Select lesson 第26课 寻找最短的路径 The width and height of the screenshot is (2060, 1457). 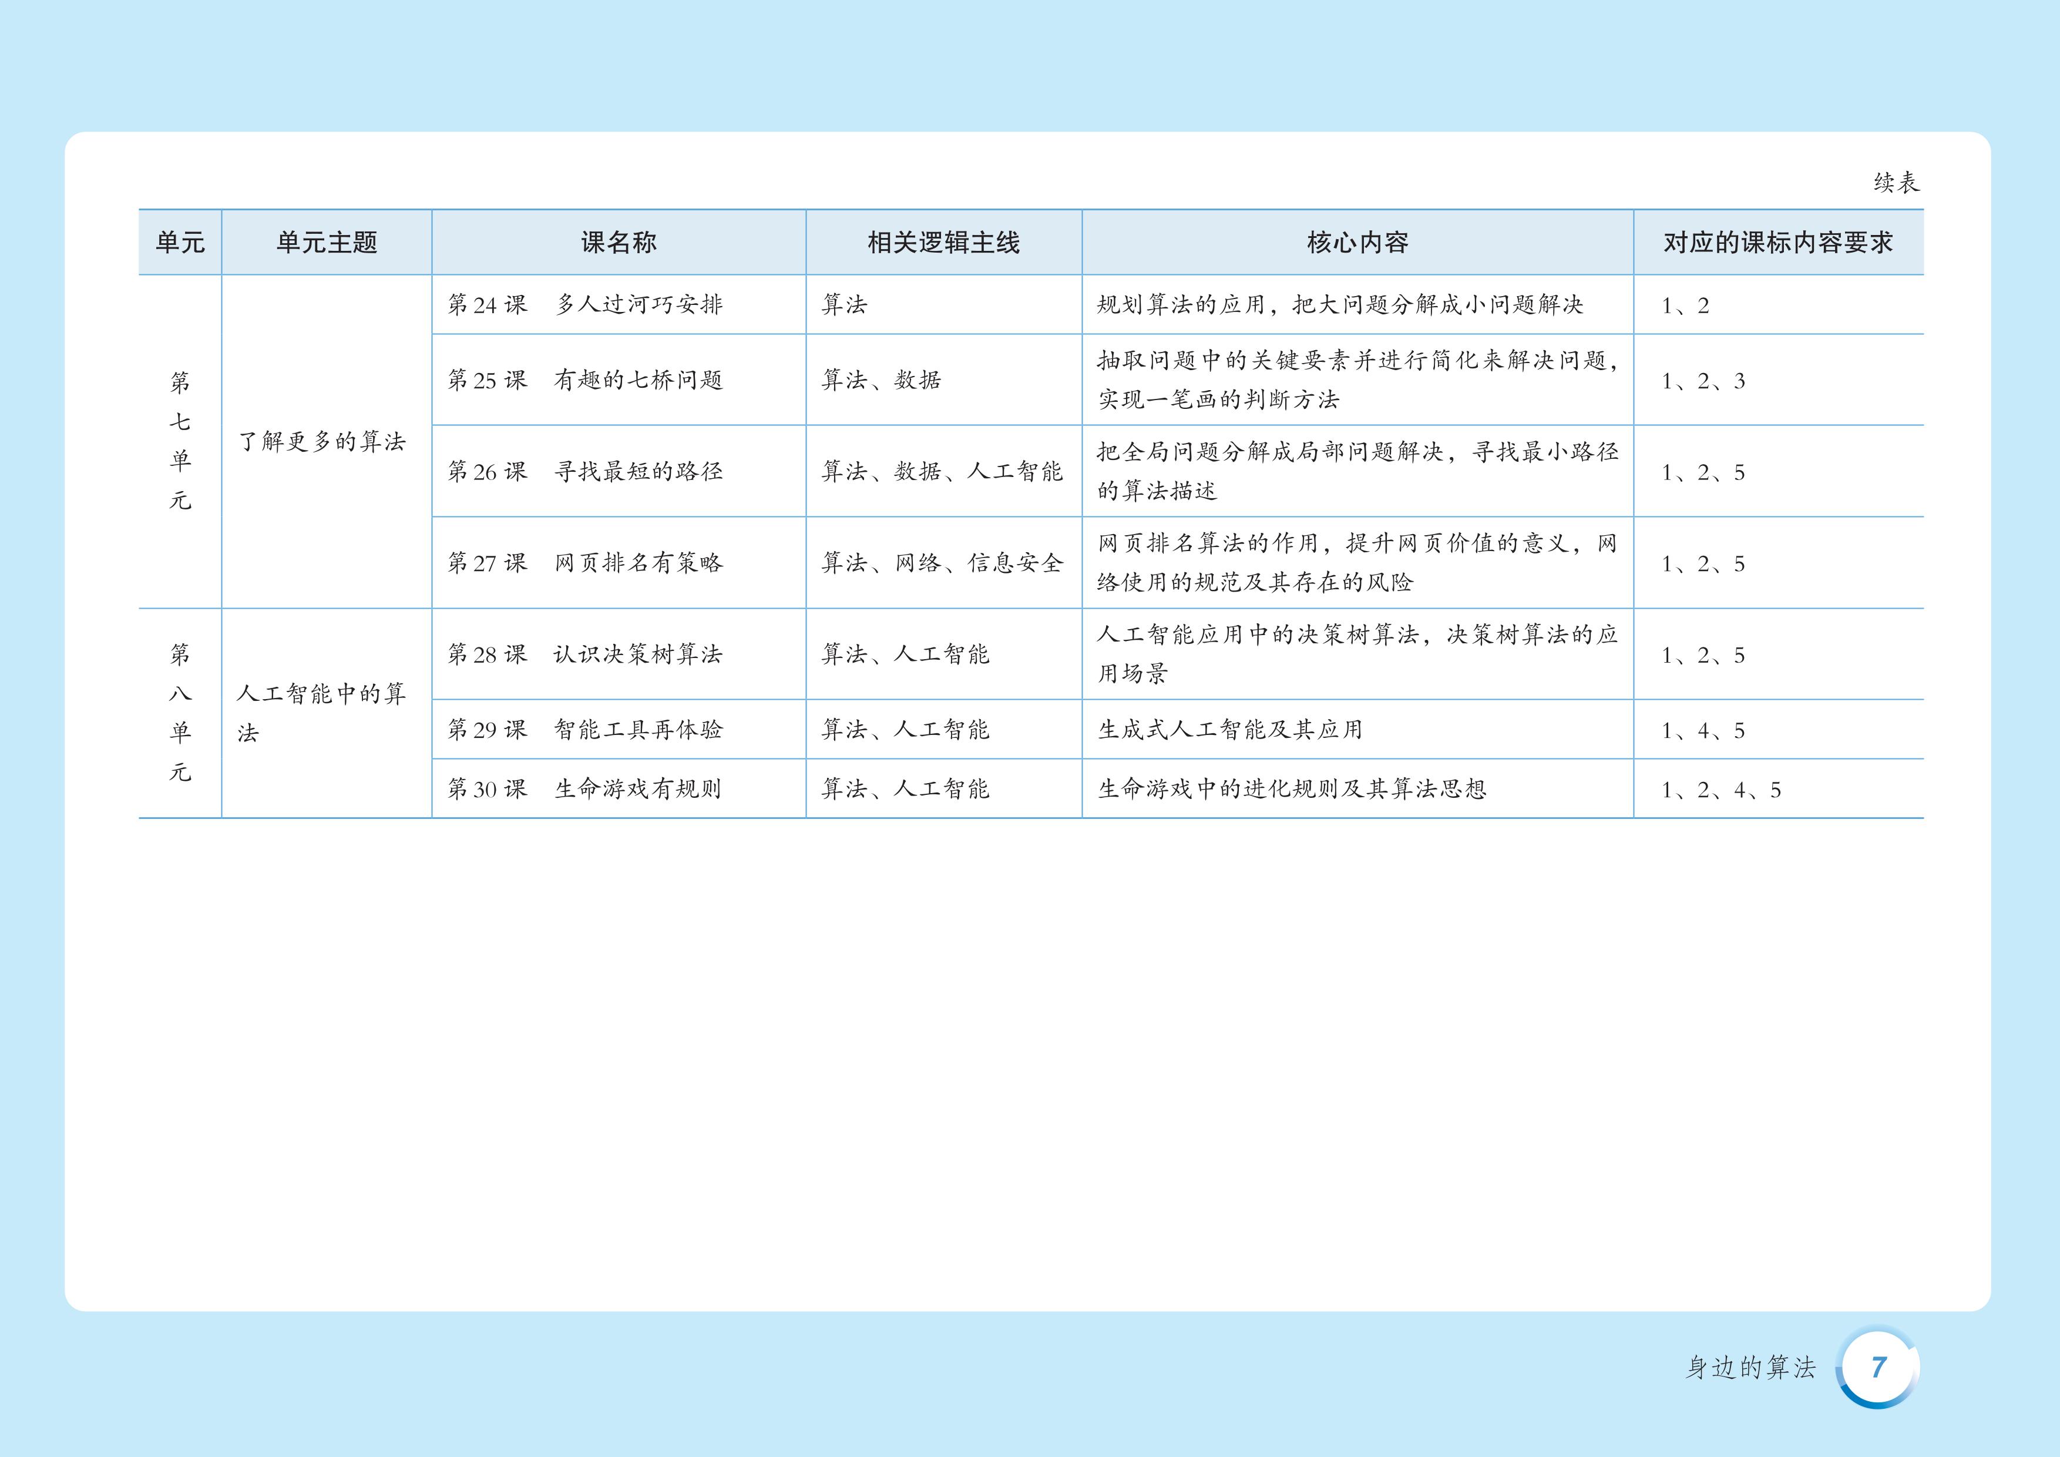(585, 472)
